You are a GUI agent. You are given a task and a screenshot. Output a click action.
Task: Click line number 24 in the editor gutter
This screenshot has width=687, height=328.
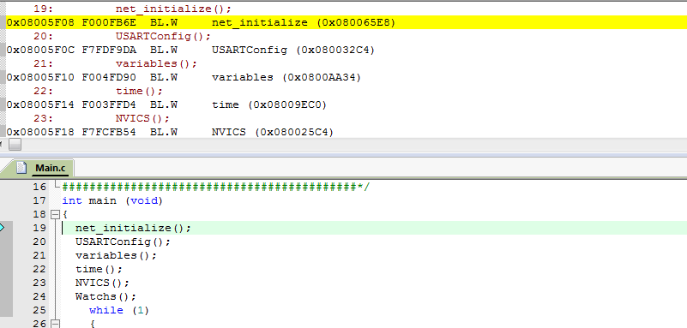click(x=39, y=296)
